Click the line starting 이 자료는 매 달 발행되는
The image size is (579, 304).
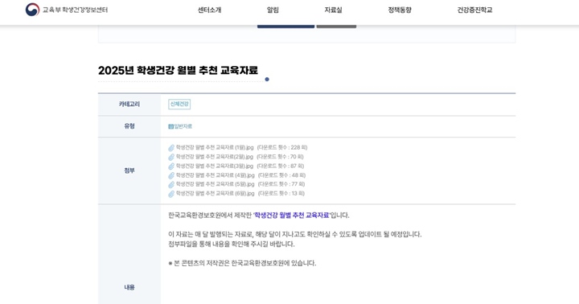pyautogui.click(x=294, y=234)
